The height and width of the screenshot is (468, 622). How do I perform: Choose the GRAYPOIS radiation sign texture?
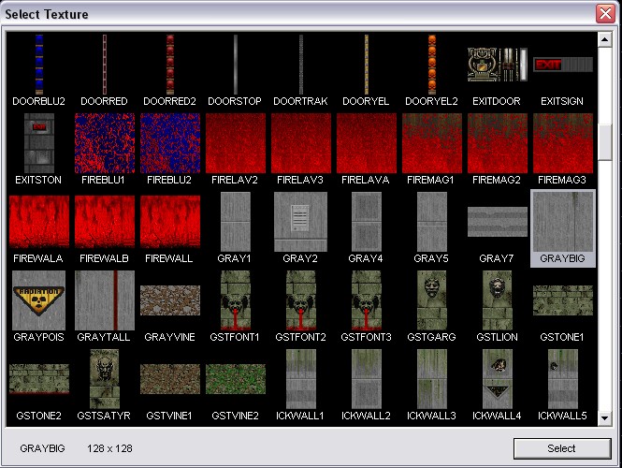39,300
